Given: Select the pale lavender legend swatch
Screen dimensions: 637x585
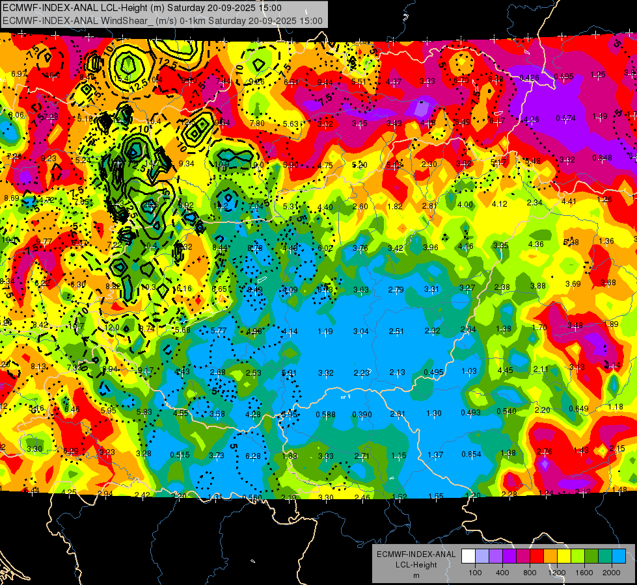Looking at the screenshot, I should point(482,556).
